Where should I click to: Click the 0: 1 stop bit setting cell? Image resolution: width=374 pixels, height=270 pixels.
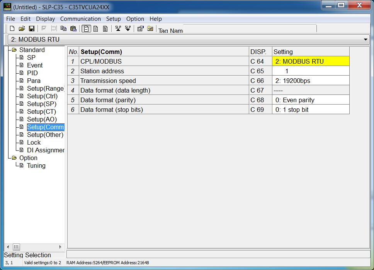(x=311, y=110)
